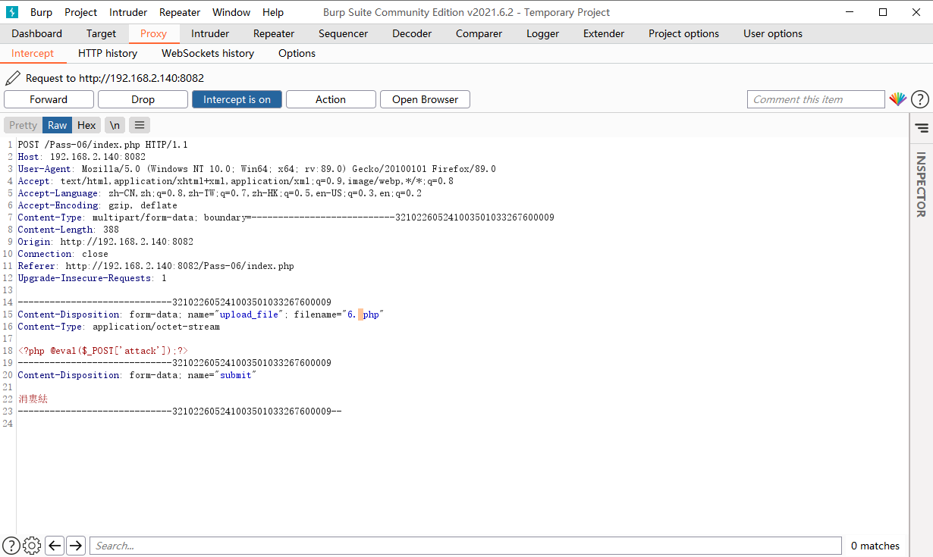The image size is (933, 557).
Task: Click the Burp Suite logo icon
Action: tap(12, 12)
